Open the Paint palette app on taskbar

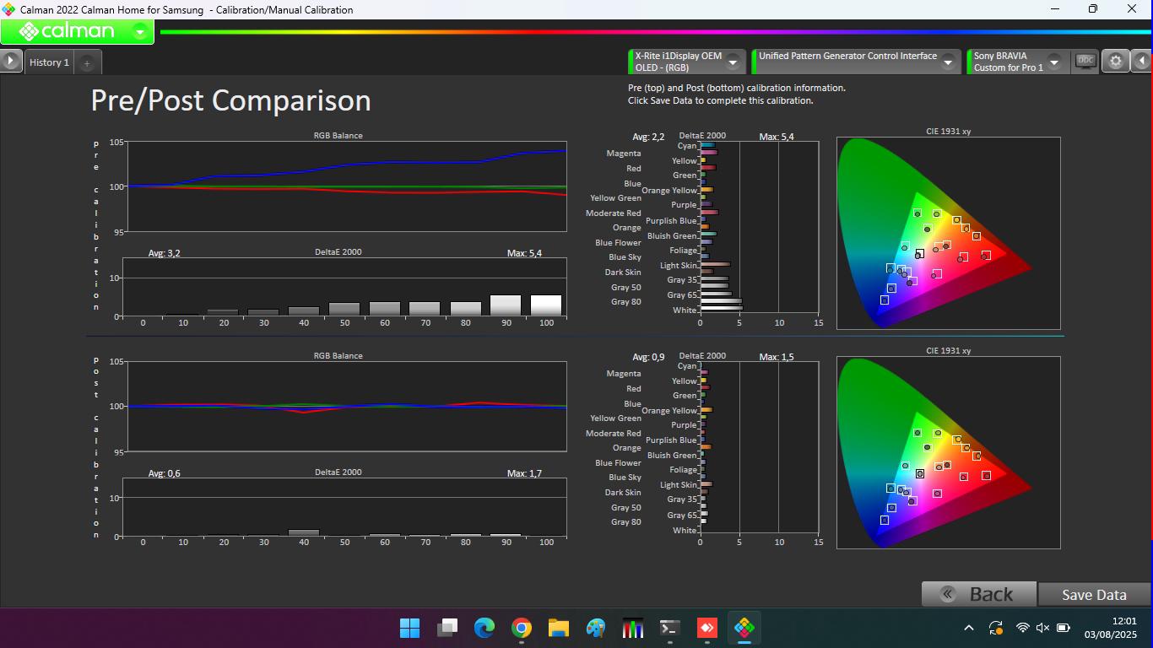595,628
